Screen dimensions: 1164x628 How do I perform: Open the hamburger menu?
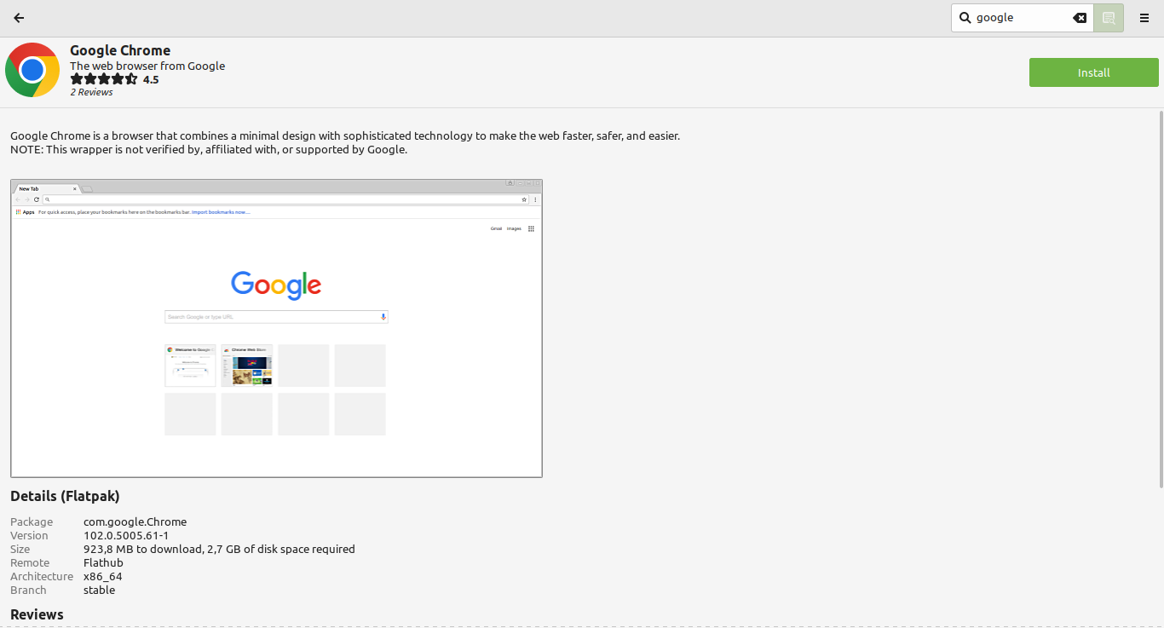coord(1144,18)
